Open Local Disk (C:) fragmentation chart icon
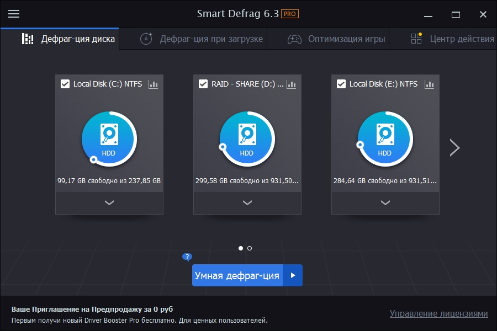 pos(153,84)
